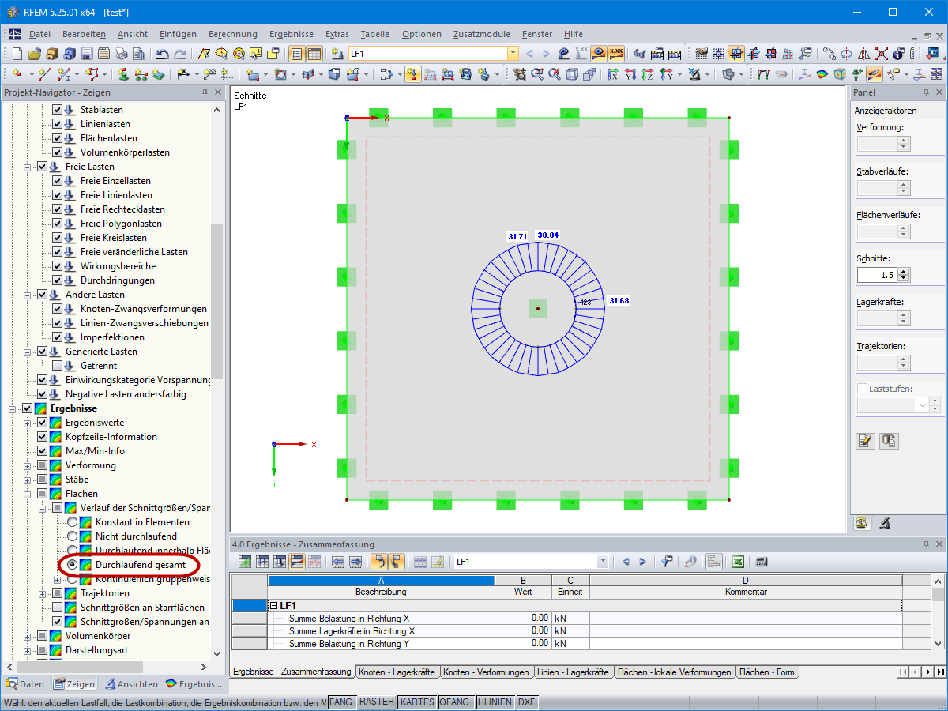Select Nicht durchlaufend radio option
This screenshot has height=711, width=948.
pos(73,536)
